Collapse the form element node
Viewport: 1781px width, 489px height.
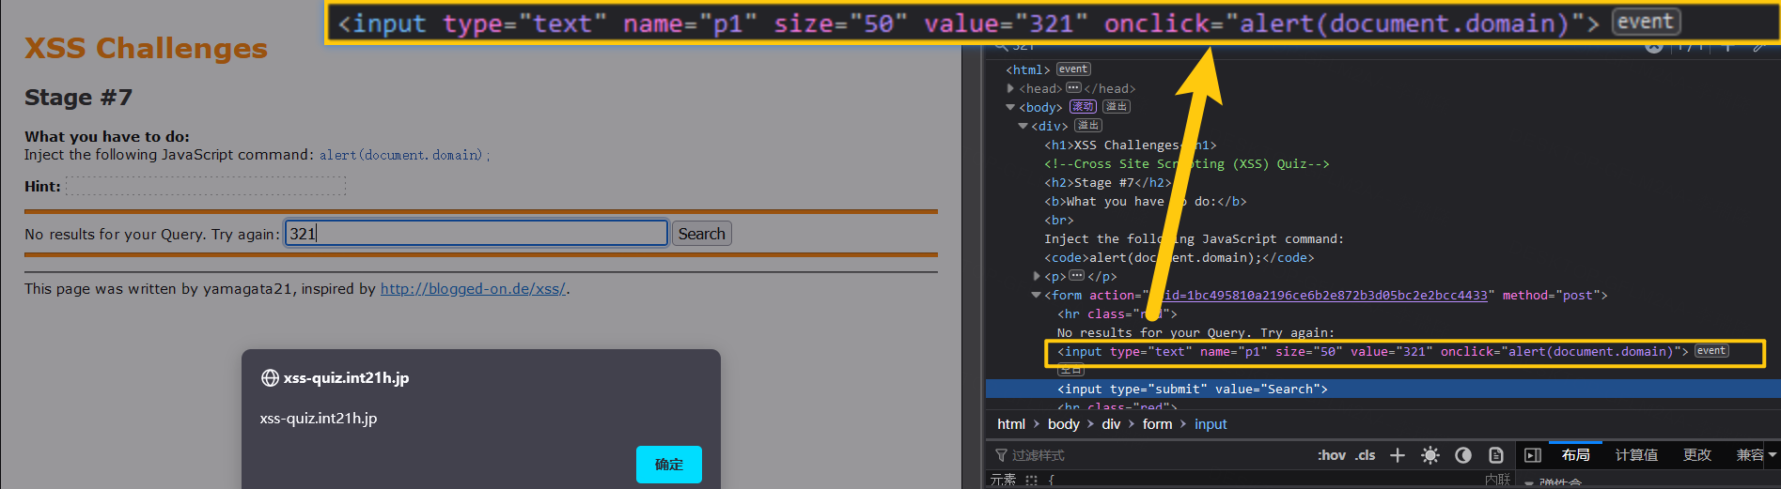tap(1036, 295)
